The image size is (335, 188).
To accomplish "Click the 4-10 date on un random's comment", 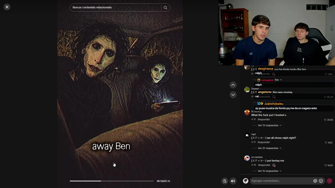I will coord(253,165).
